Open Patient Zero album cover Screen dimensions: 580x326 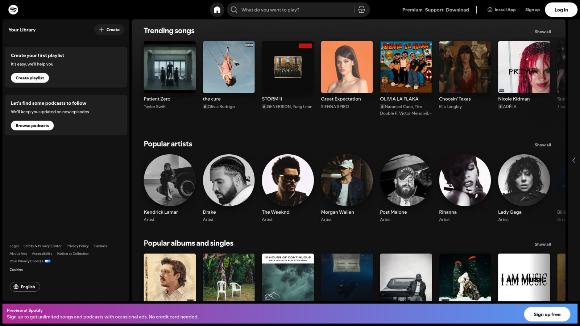coord(170,67)
